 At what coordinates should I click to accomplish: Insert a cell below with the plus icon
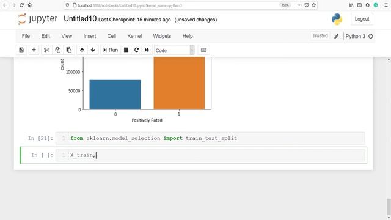[34, 50]
